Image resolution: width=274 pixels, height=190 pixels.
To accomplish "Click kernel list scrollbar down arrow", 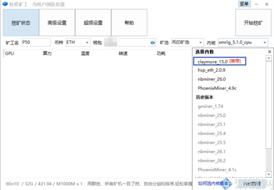I will (x=269, y=174).
